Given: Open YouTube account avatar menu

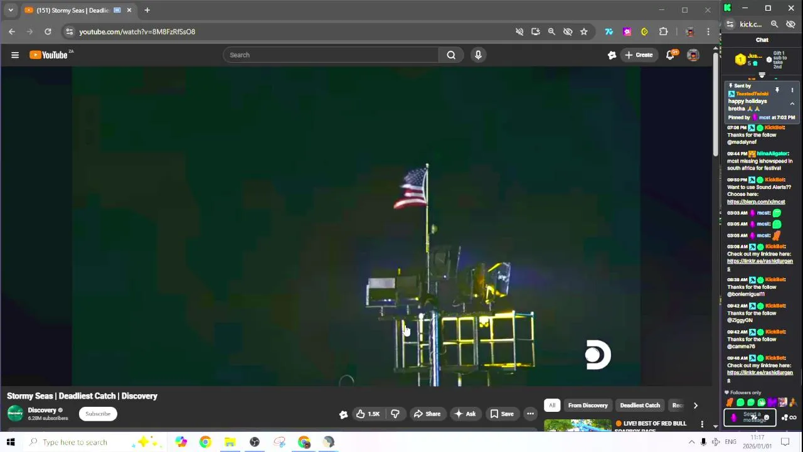Looking at the screenshot, I should click(693, 55).
